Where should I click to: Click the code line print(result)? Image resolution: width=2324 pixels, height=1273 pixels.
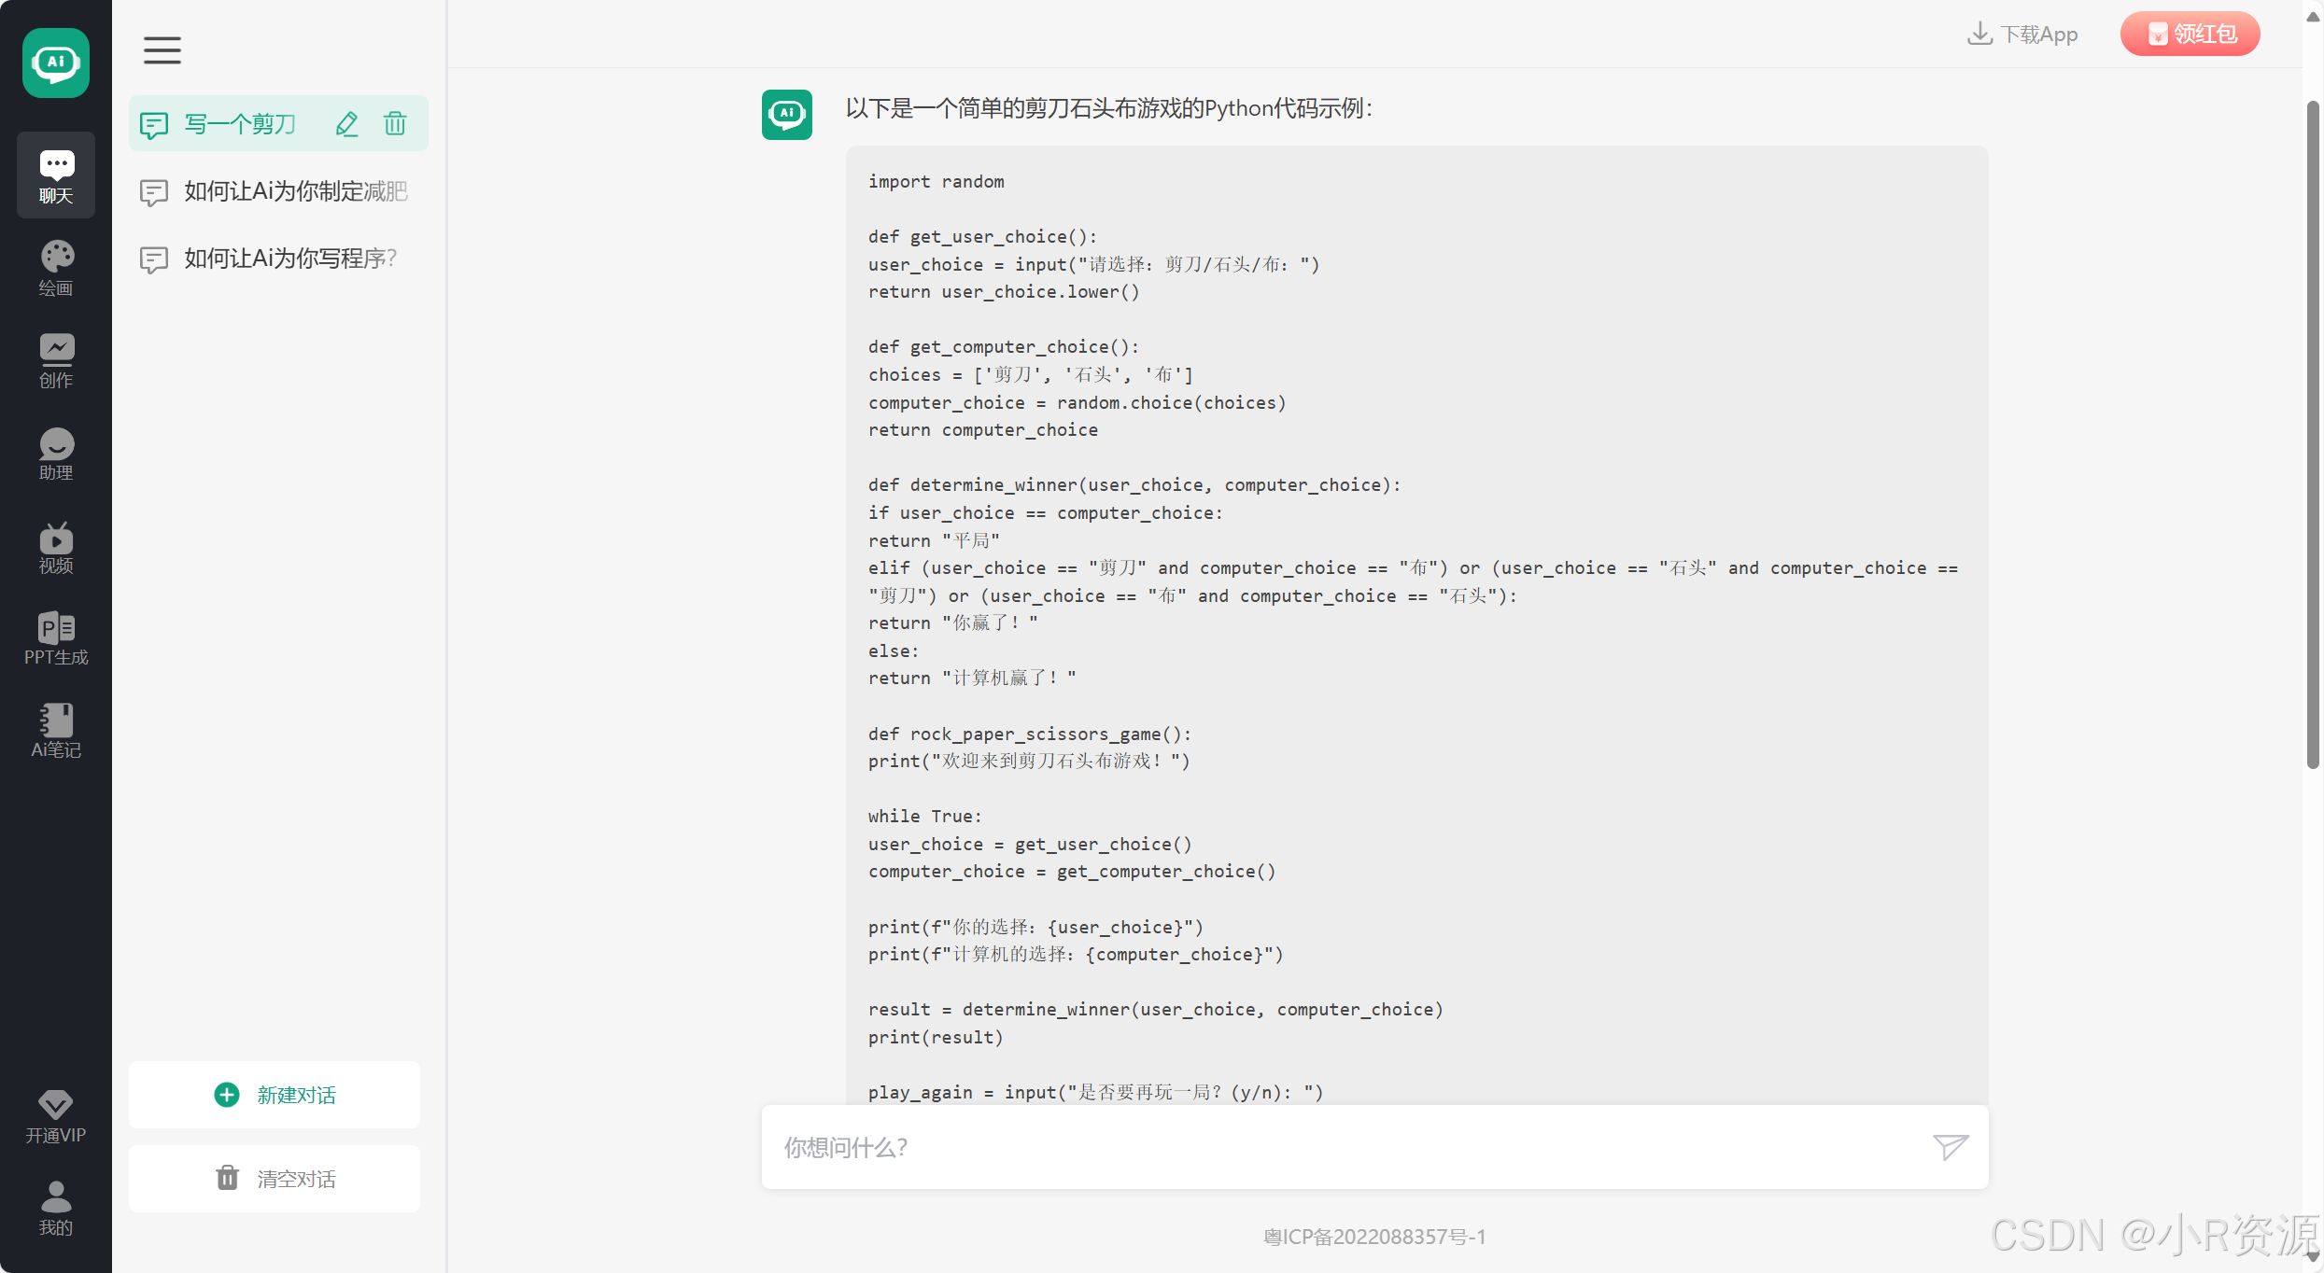(936, 1038)
